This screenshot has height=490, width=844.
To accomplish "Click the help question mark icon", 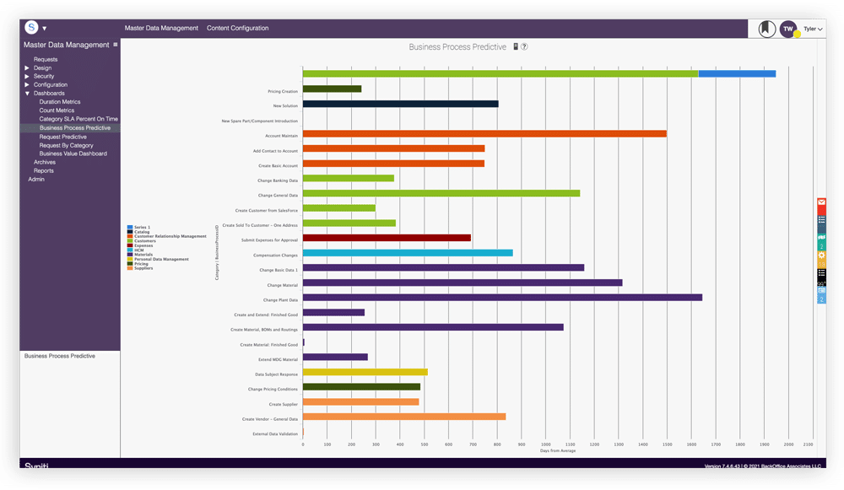I will [x=524, y=46].
